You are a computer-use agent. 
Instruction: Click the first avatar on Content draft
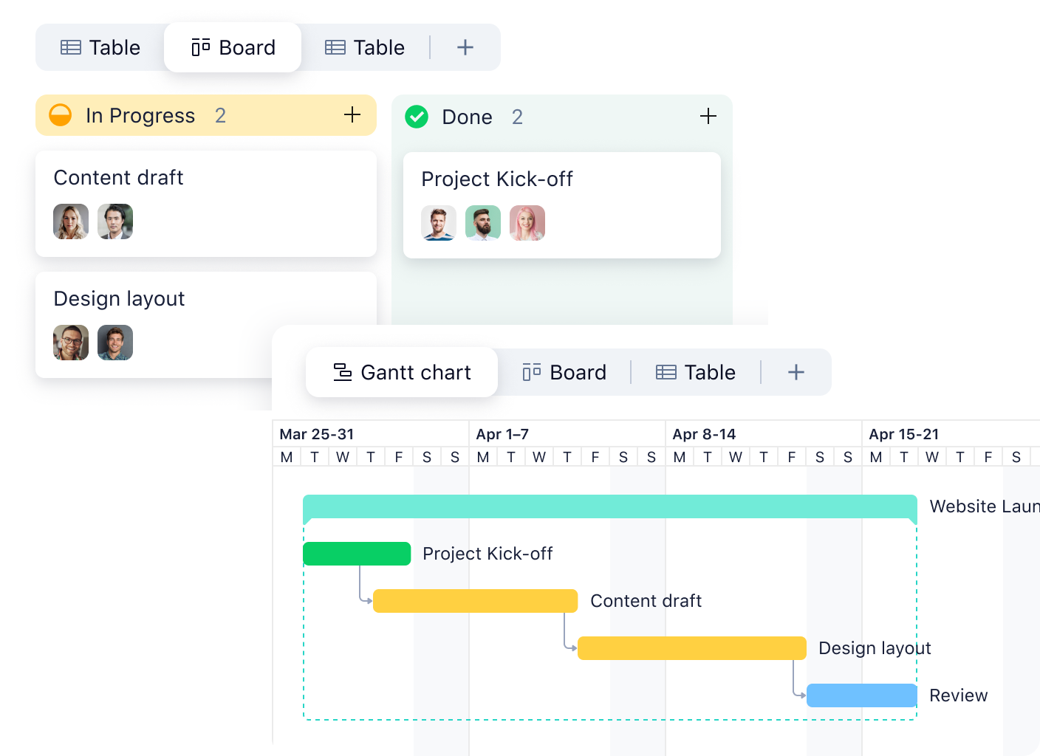(x=71, y=221)
